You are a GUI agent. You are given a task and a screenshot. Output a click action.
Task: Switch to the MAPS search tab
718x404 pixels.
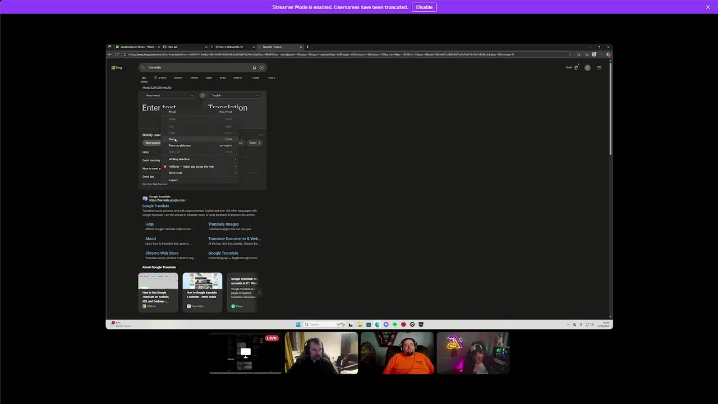[x=209, y=78]
